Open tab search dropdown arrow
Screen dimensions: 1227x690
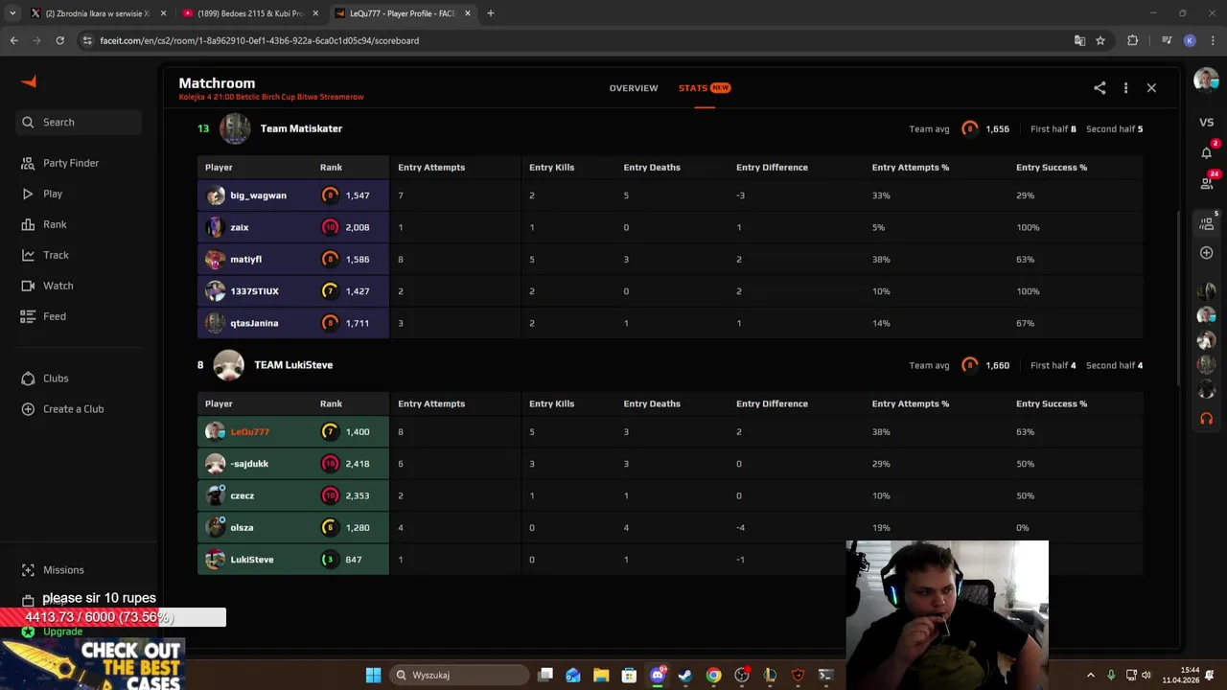click(x=12, y=13)
